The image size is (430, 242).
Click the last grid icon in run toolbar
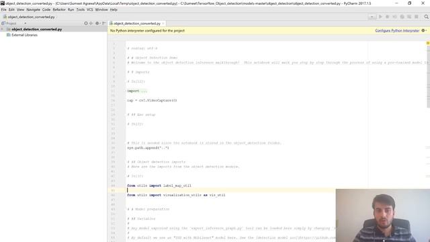click(417, 17)
